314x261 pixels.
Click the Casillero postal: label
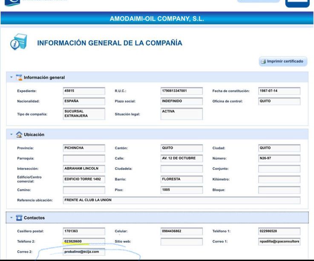(30, 231)
